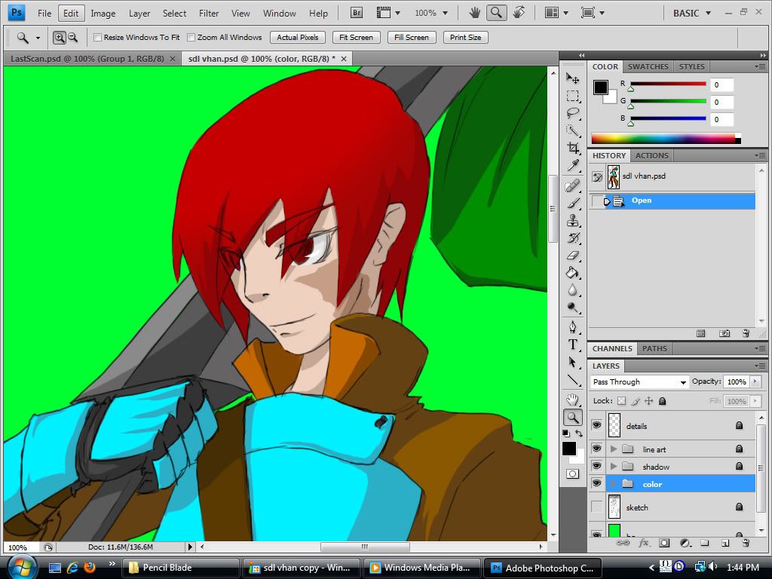This screenshot has height=579, width=772.
Task: Click the Fit Screen button
Action: pyautogui.click(x=355, y=37)
